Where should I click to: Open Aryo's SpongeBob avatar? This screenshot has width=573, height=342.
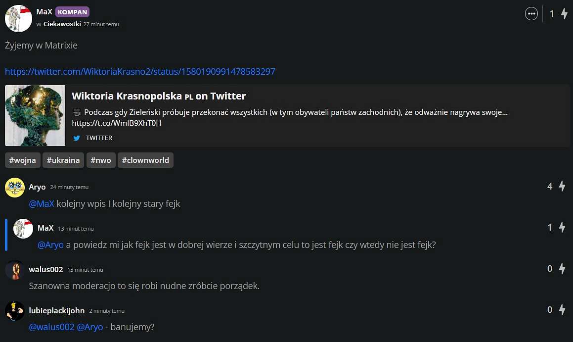click(x=15, y=188)
